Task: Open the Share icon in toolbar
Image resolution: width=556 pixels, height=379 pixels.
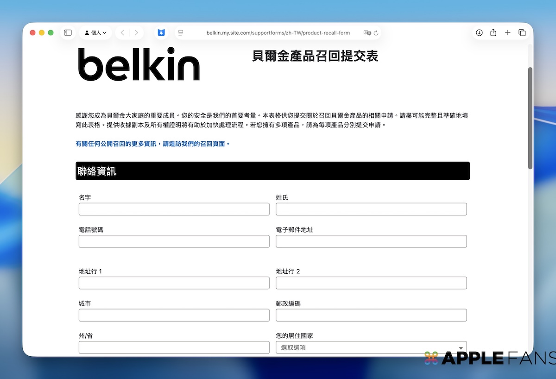Action: point(493,33)
